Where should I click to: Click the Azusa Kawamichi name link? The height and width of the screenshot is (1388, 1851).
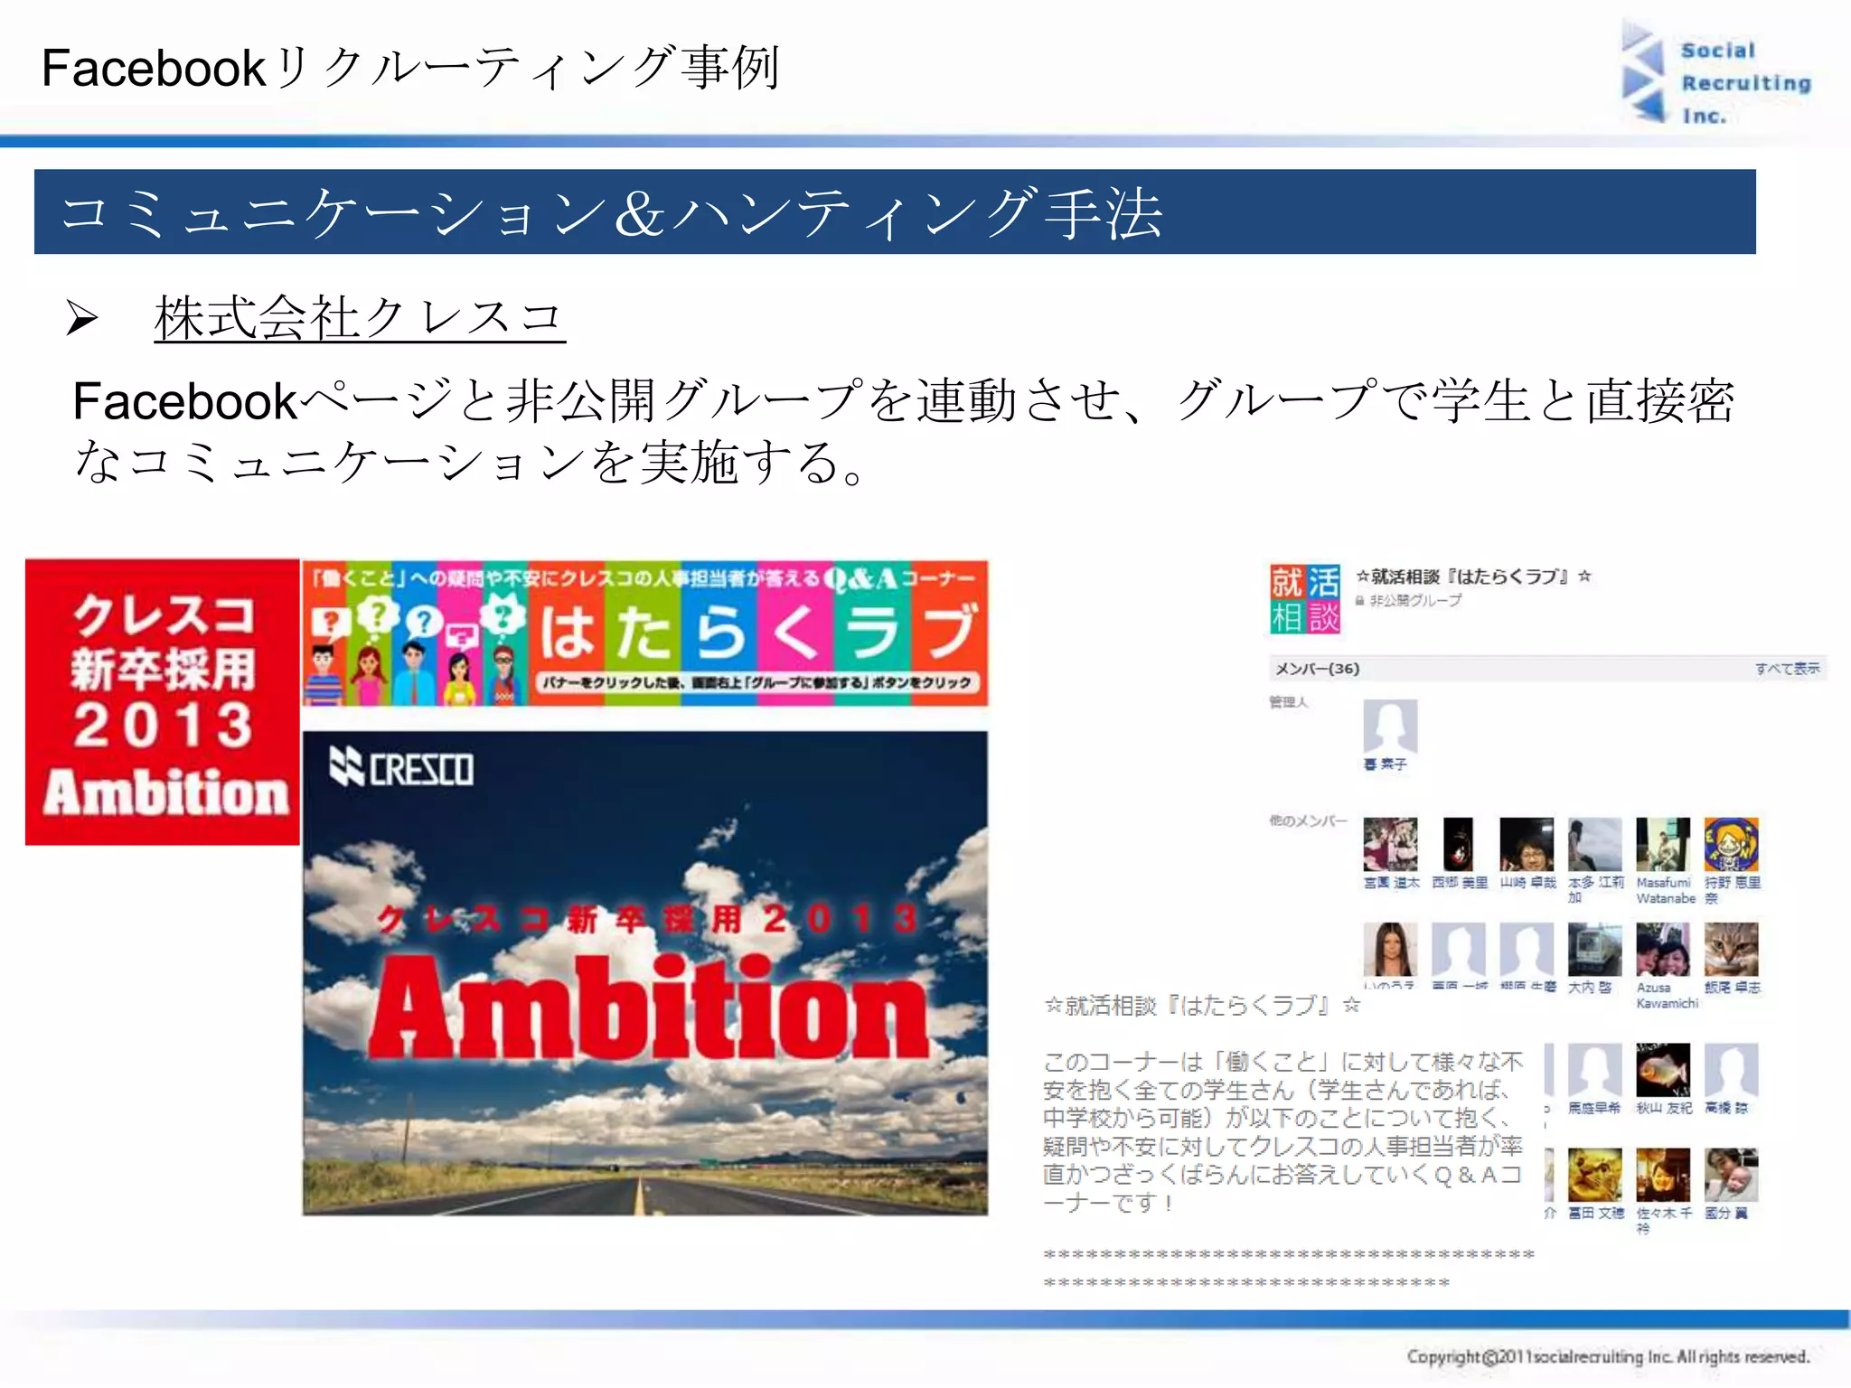tap(1668, 995)
